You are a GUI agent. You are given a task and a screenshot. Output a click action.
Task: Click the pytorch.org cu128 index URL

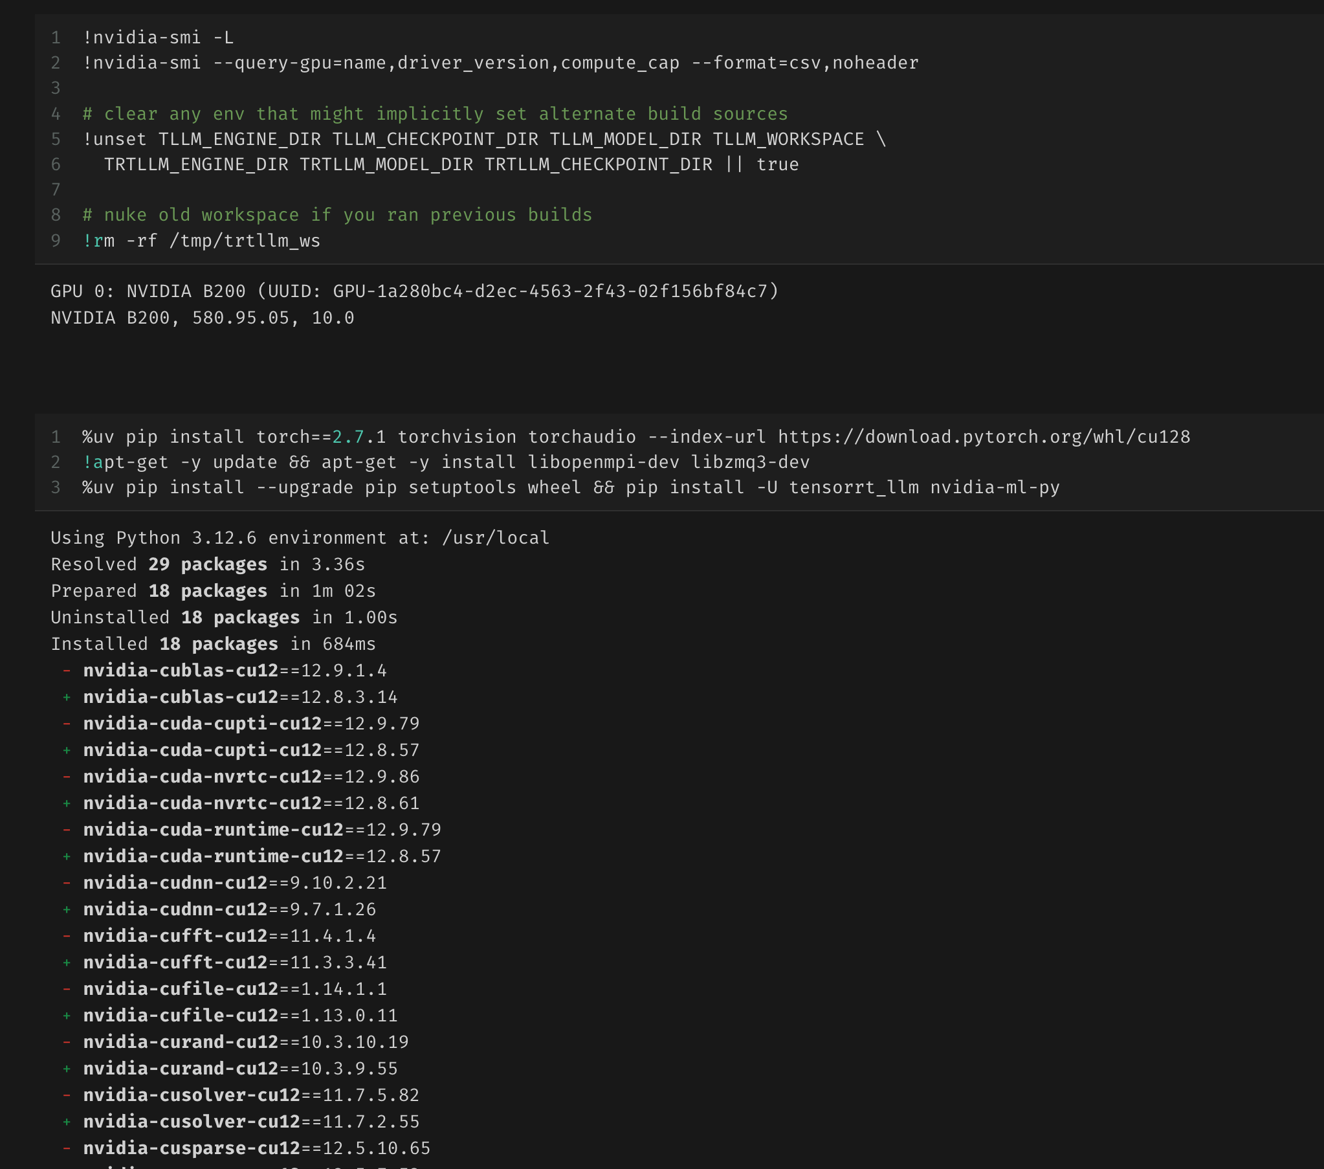click(983, 438)
